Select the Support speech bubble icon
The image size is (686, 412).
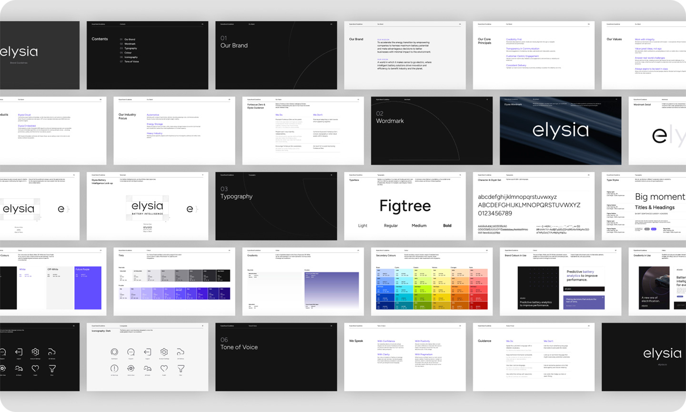click(x=131, y=352)
